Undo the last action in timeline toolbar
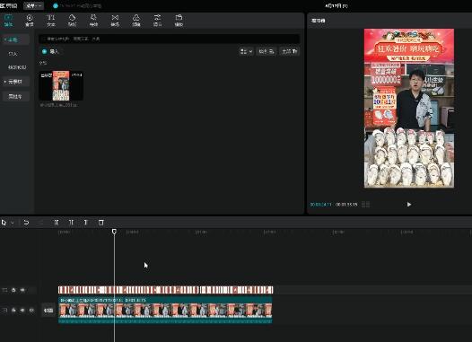This screenshot has width=472, height=342. [x=26, y=223]
